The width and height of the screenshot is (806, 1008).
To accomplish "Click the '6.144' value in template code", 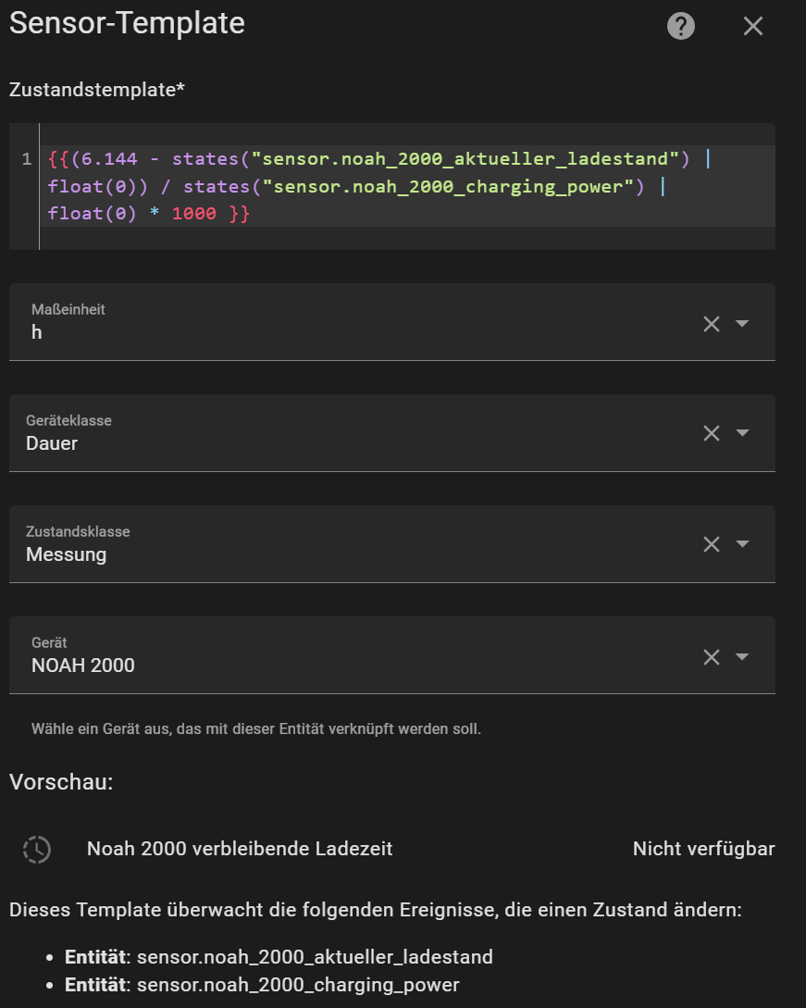I will pos(109,159).
